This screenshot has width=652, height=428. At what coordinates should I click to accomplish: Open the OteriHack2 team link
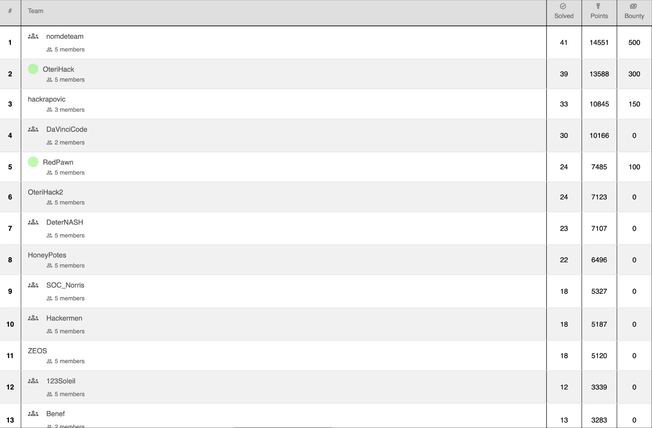46,192
